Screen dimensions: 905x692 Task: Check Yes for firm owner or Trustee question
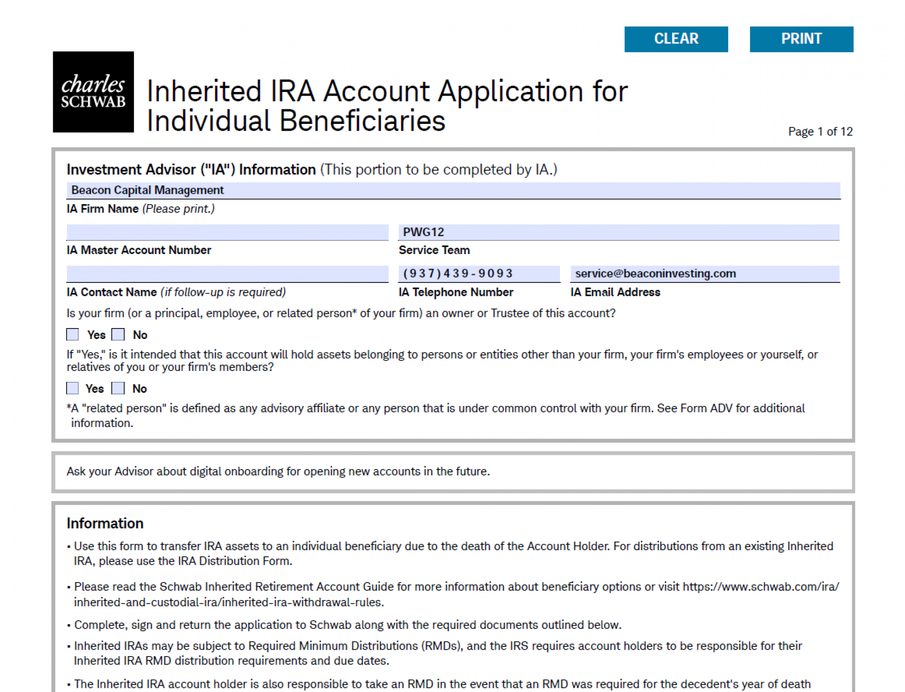point(73,335)
